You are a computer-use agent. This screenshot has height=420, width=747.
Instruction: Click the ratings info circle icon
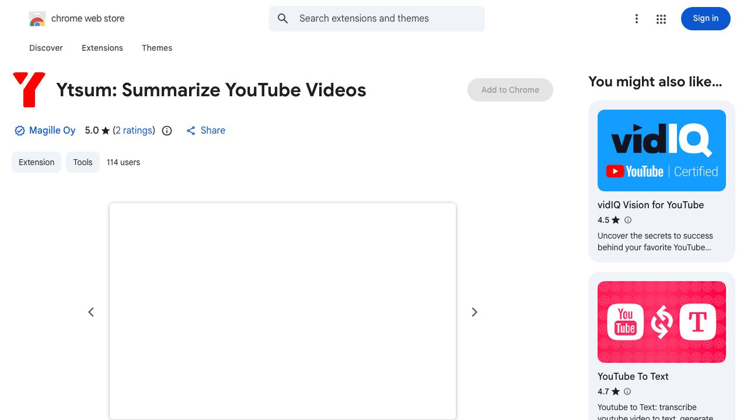[167, 131]
